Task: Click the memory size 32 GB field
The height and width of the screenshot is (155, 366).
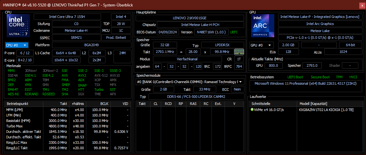Action: 165,45
